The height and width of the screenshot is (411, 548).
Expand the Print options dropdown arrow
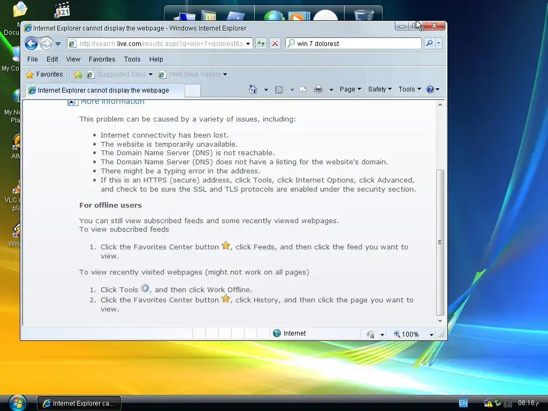pos(331,90)
